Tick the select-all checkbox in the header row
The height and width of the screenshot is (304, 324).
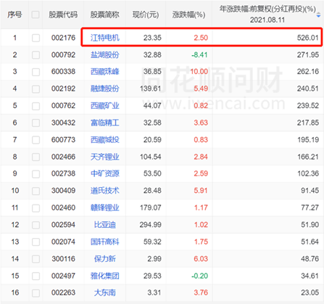(x=36, y=15)
